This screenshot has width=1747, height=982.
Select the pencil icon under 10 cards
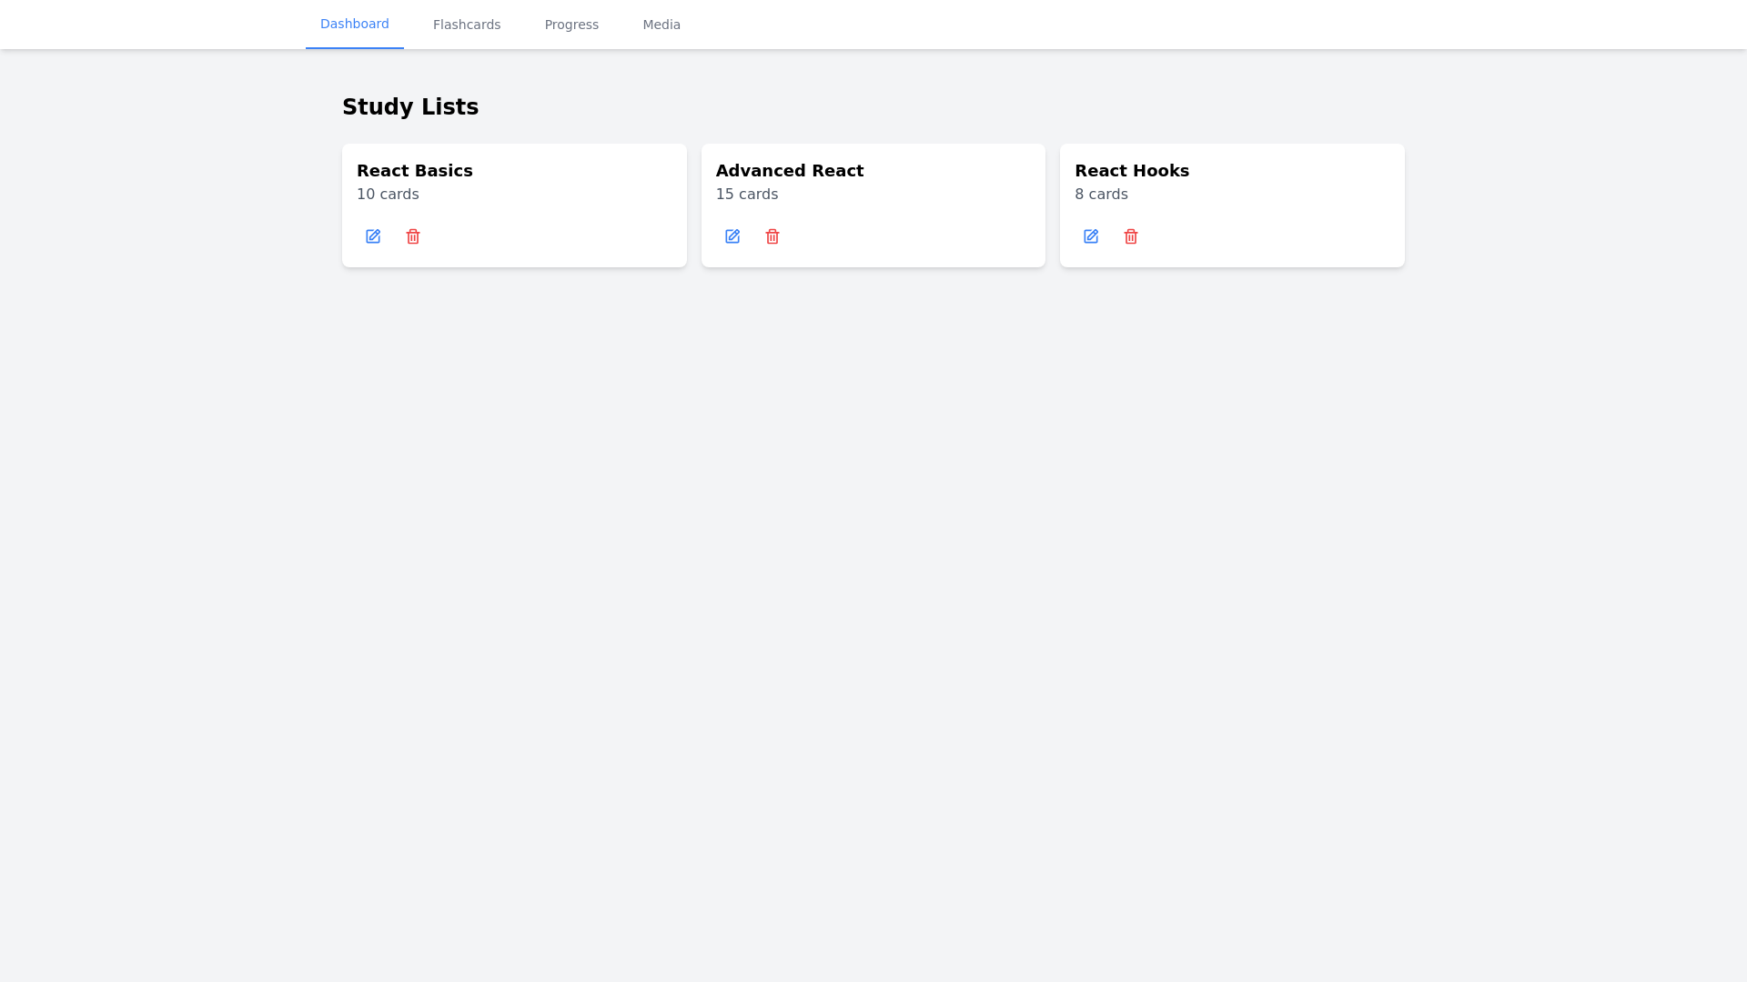373,236
